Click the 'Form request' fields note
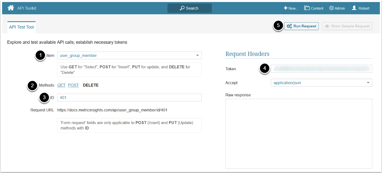 pyautogui.click(x=129, y=125)
